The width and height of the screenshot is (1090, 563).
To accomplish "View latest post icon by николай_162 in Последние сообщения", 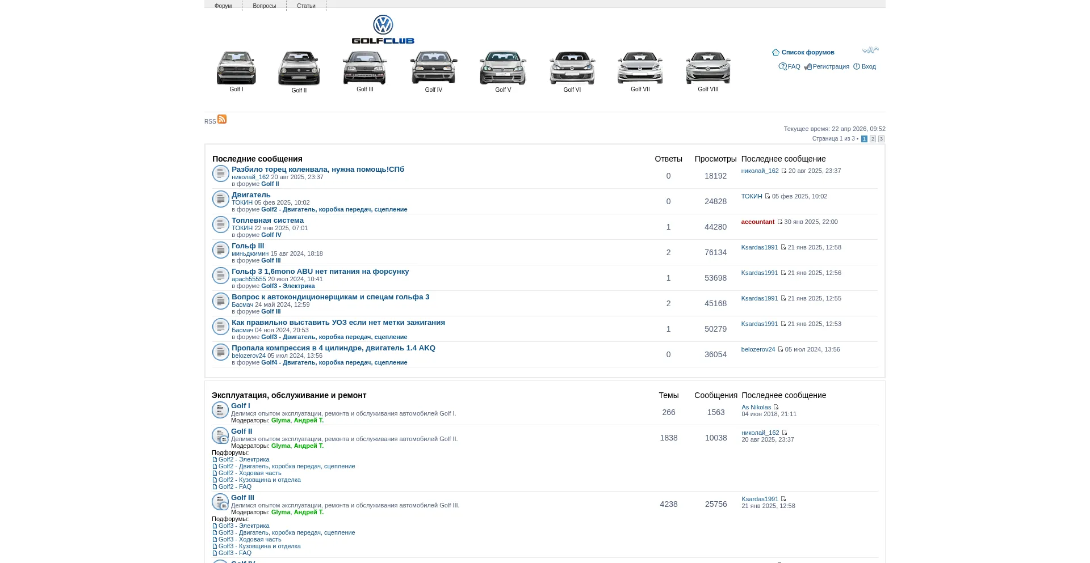I will point(784,171).
